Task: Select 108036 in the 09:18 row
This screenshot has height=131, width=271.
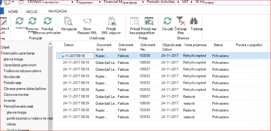Action: pos(145,62)
